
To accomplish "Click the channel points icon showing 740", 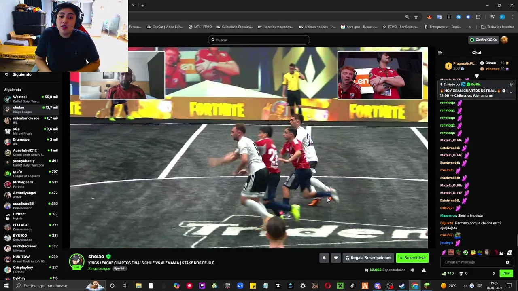I will point(444,274).
